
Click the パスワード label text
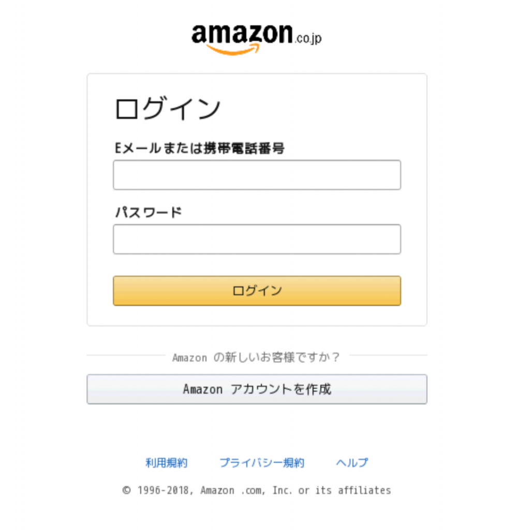pos(148,212)
